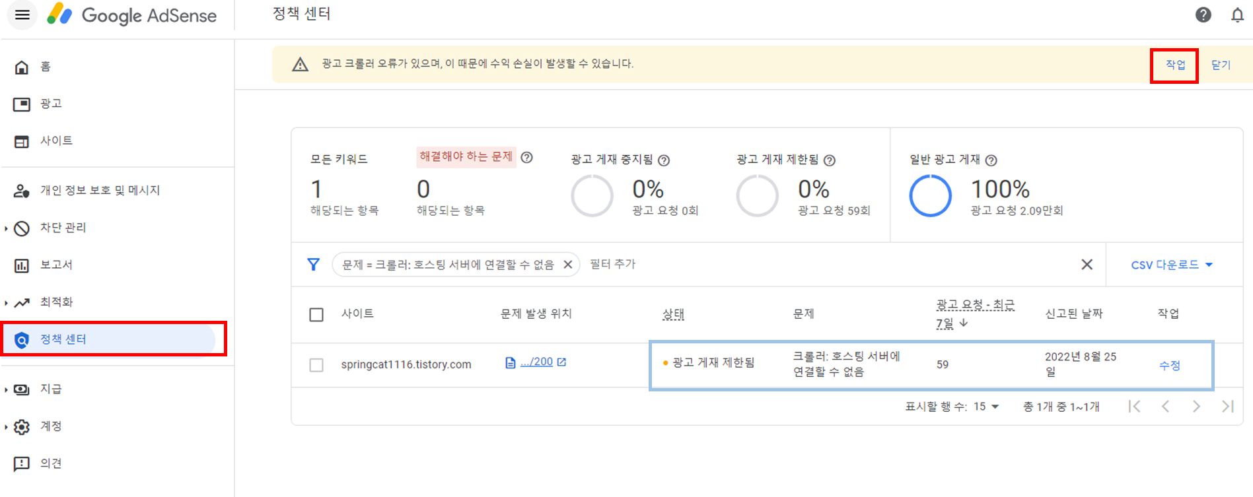Click the 정책 센터 shield icon

click(22, 340)
